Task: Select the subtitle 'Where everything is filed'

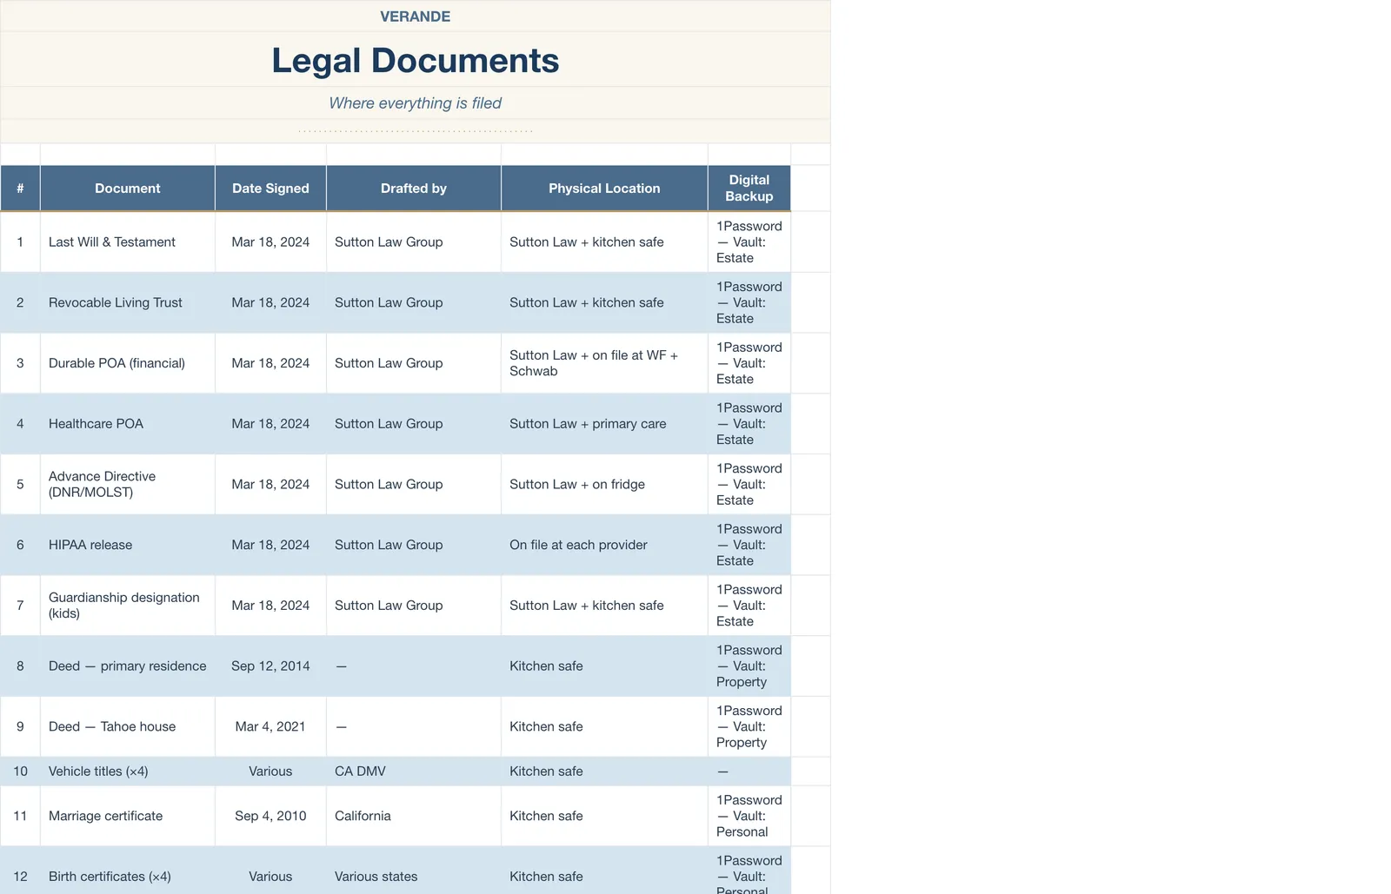Action: click(415, 103)
